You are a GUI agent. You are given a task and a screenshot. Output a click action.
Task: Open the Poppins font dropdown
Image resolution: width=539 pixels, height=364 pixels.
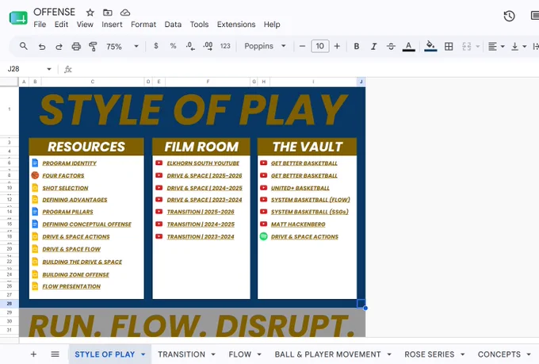(x=265, y=46)
